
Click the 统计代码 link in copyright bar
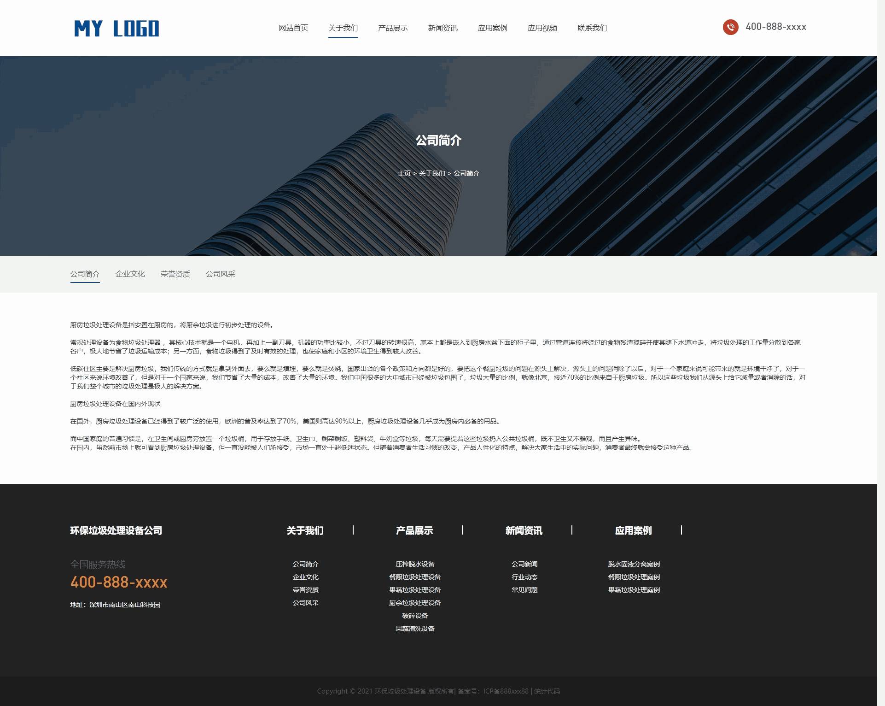coord(547,691)
